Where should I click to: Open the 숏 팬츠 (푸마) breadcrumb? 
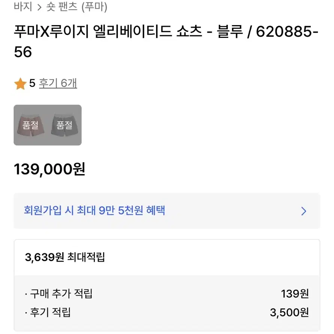[x=77, y=7]
